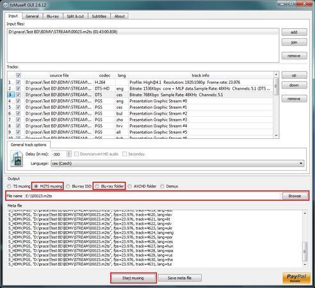
Task: Select Presentation Graphic Stream #0 row
Action: [x=140, y=101]
